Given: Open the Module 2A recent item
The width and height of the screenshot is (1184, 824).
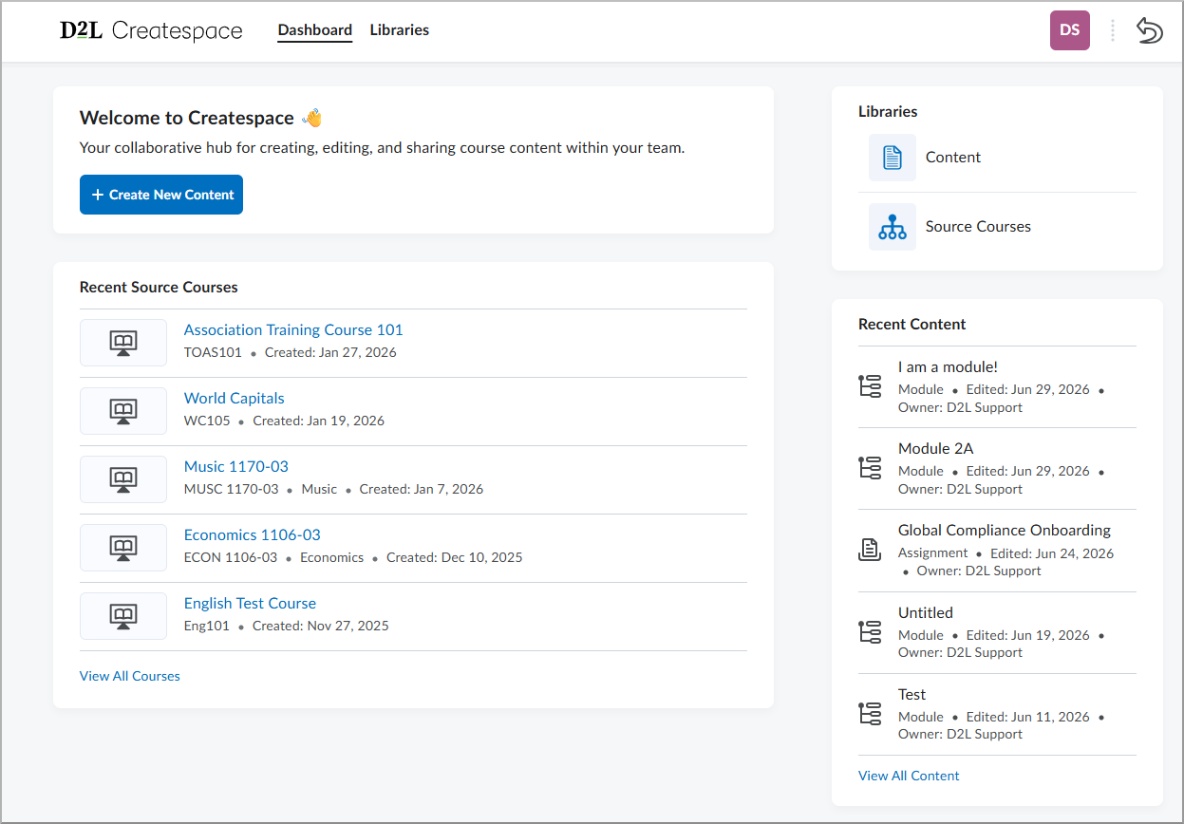Looking at the screenshot, I should click(x=935, y=449).
